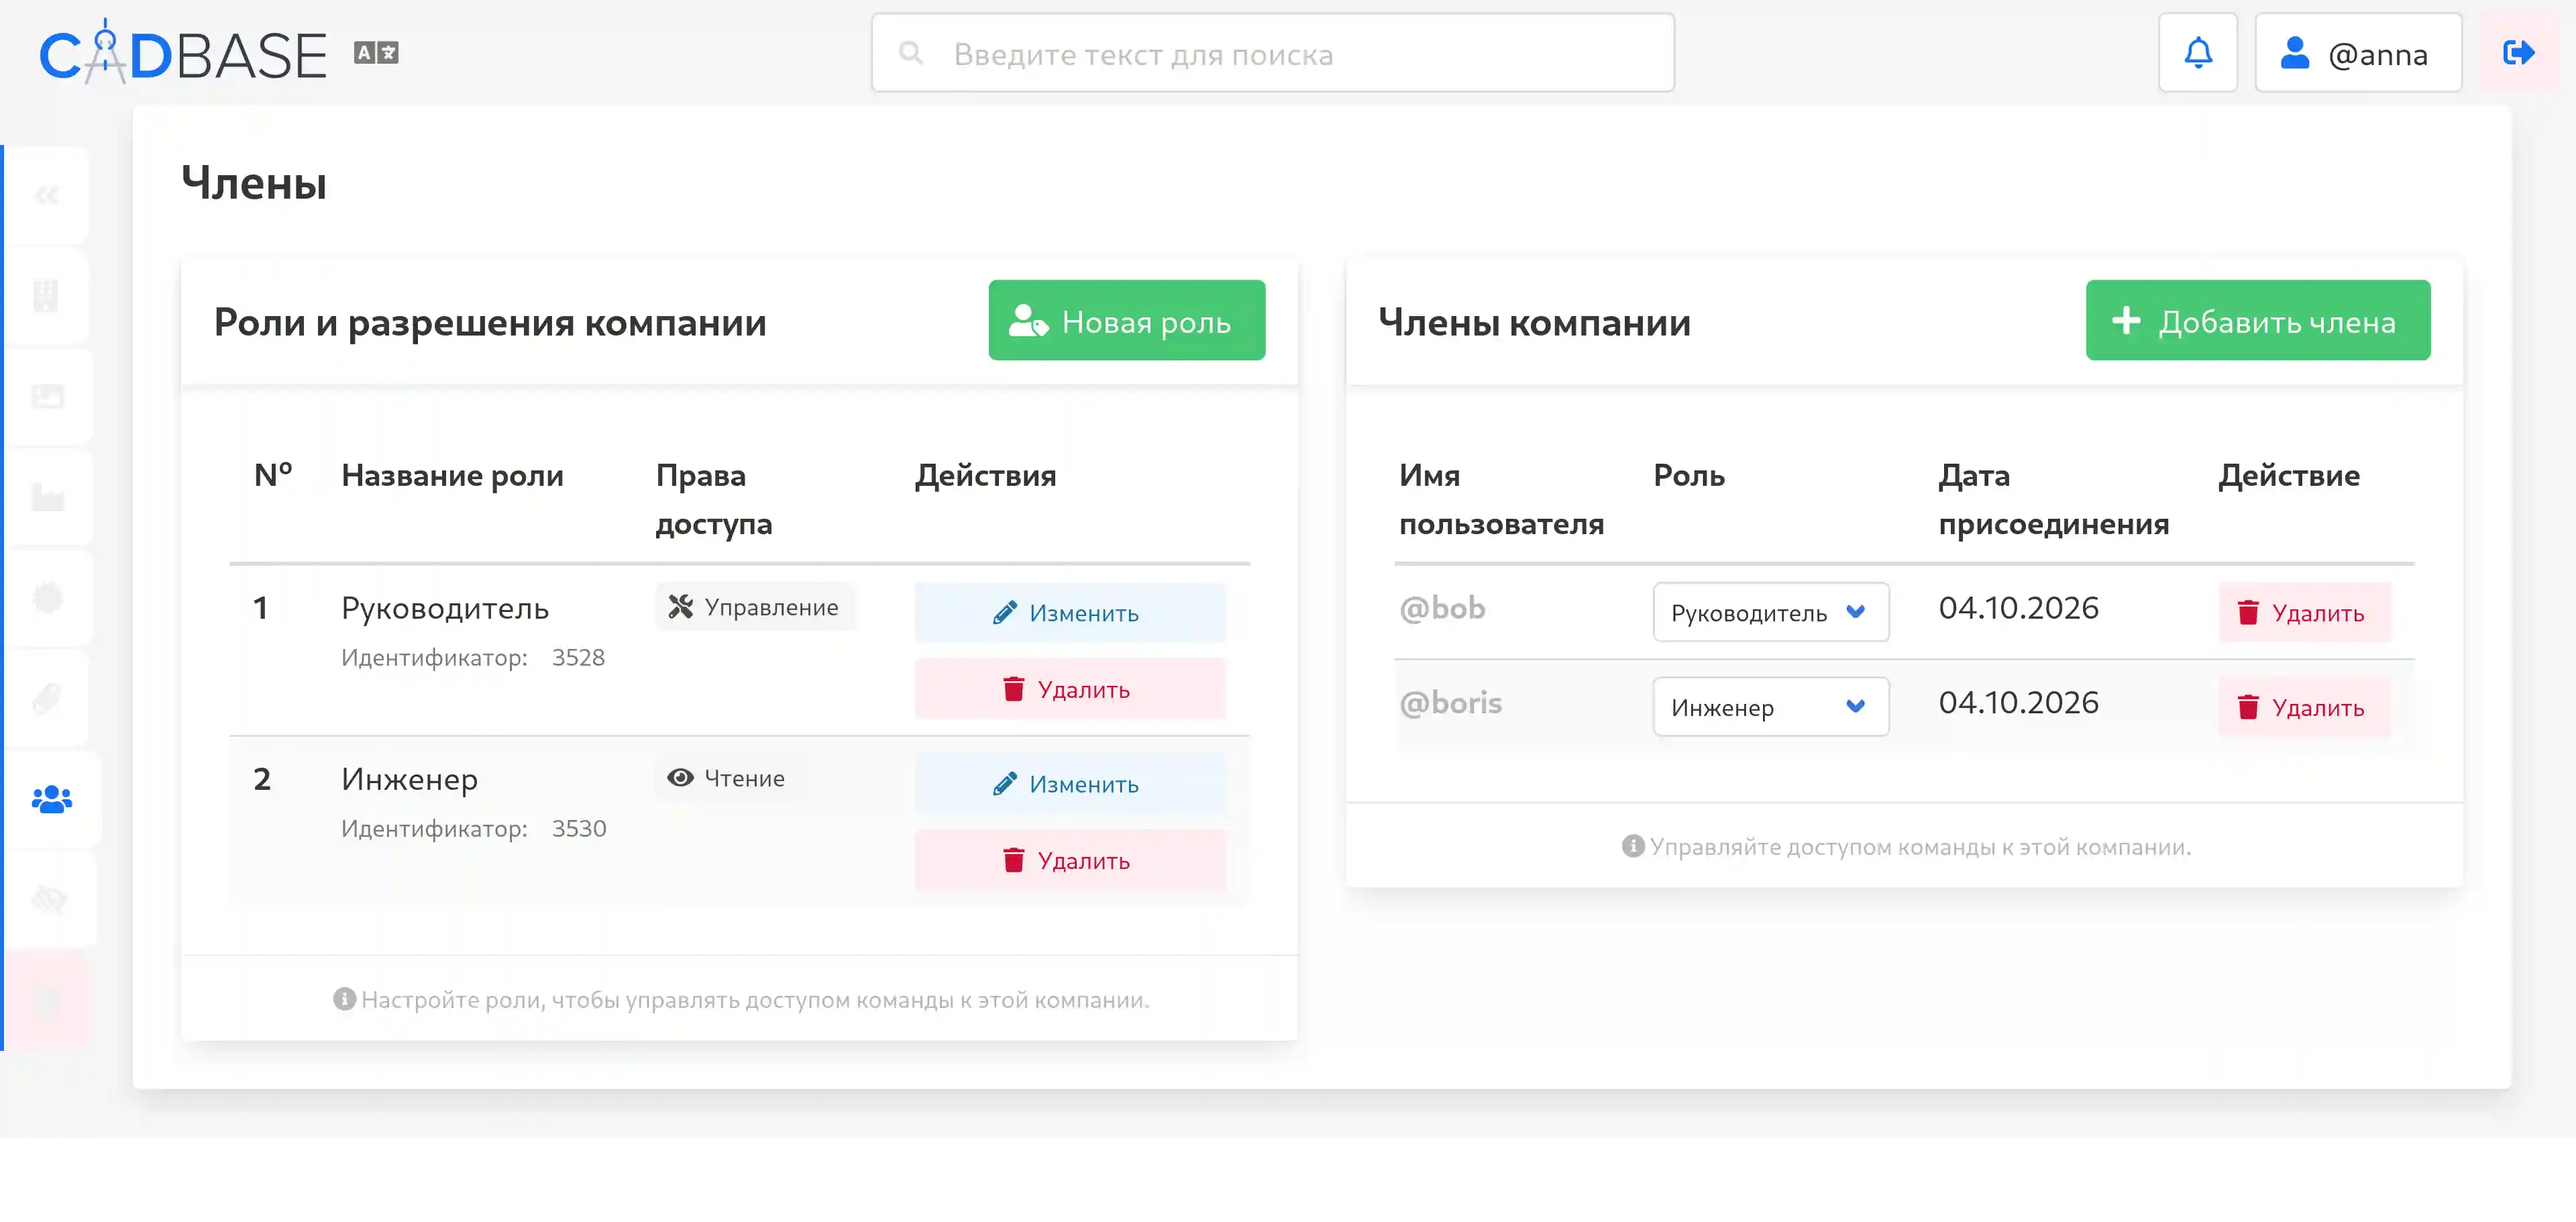
Task: Open the CADBASE logo home link
Action: point(183,52)
